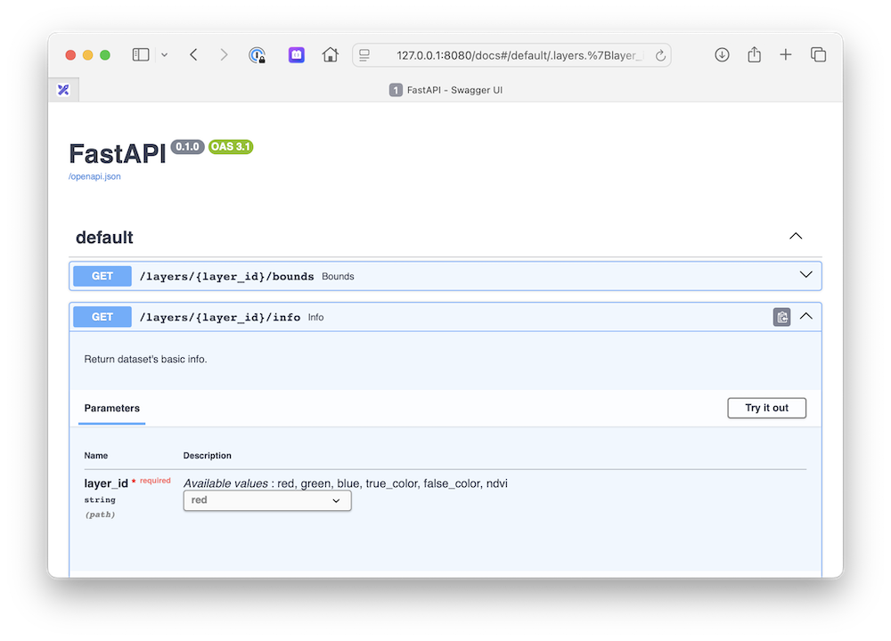Click the default section heading

[x=104, y=238]
